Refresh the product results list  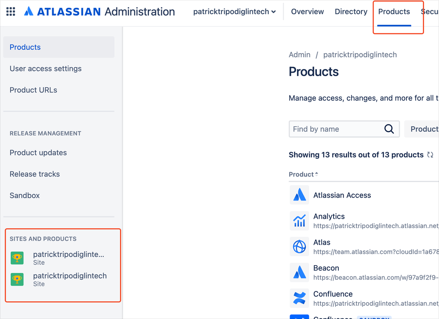pos(430,155)
